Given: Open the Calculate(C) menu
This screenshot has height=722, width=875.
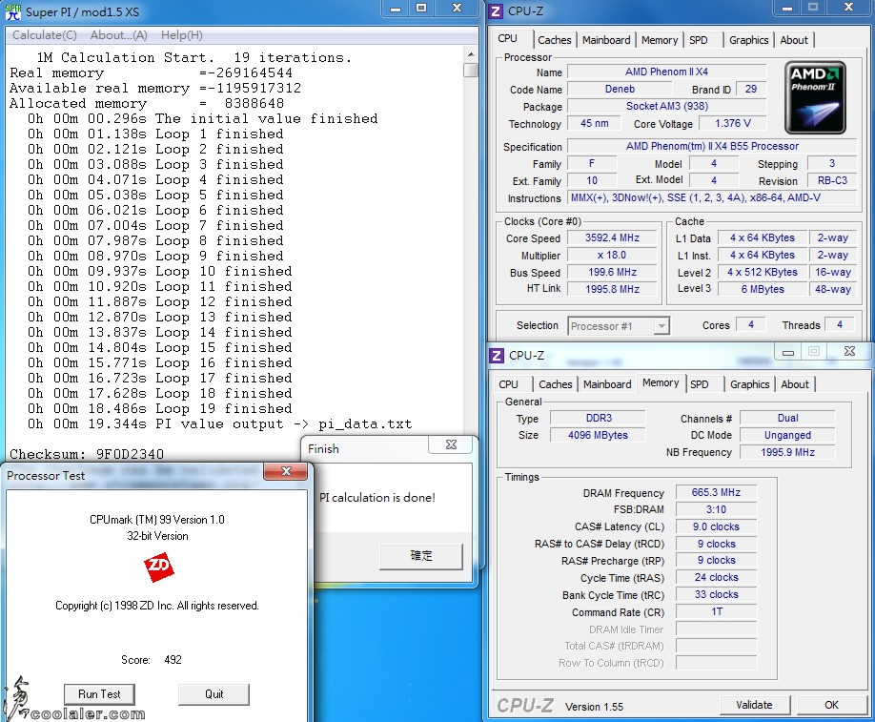Looking at the screenshot, I should point(44,35).
